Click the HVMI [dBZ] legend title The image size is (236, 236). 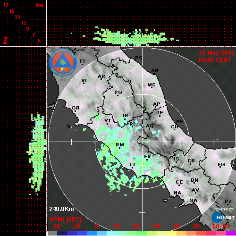pos(65,219)
